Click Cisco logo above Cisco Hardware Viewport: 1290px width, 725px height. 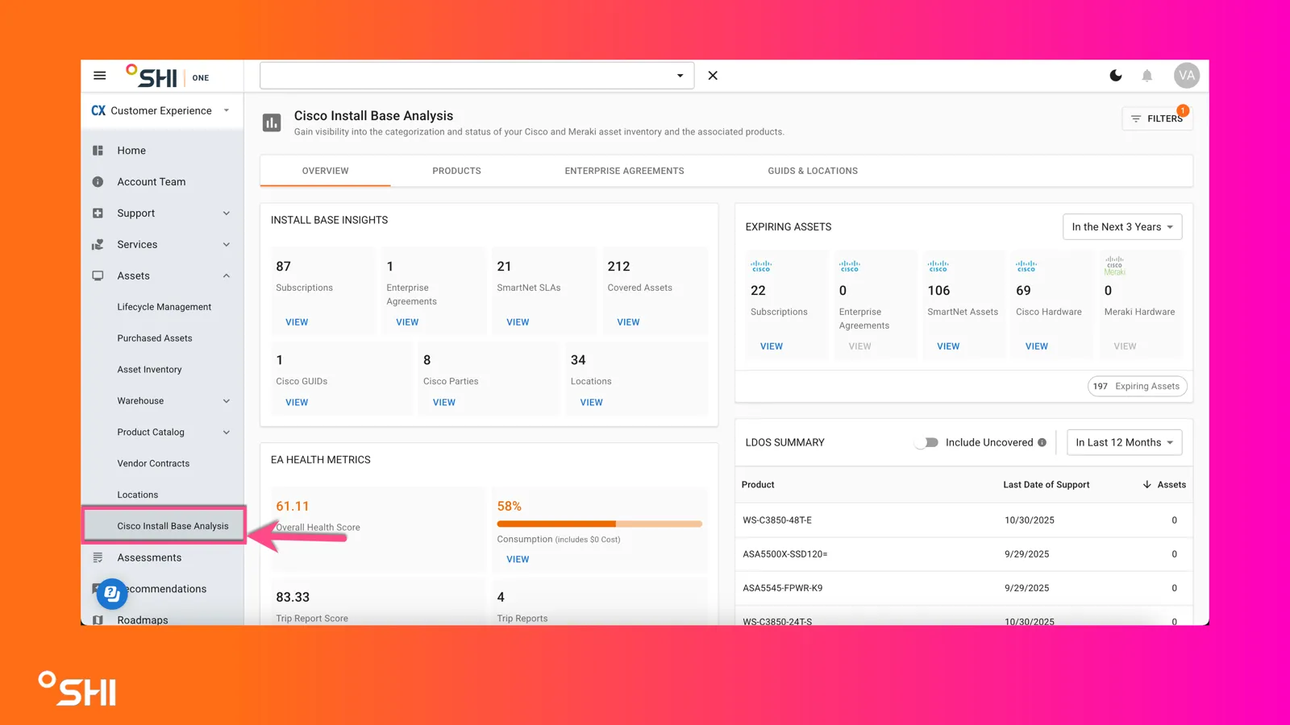(1026, 266)
